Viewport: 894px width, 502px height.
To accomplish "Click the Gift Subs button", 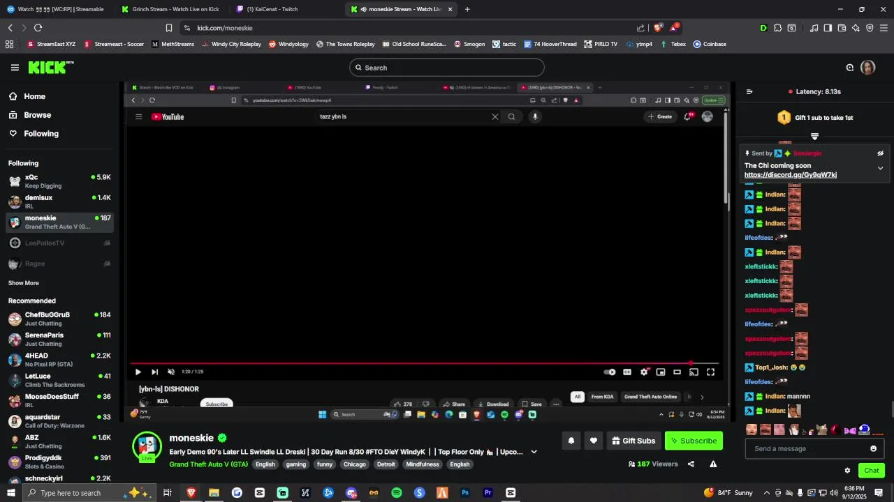I will tap(633, 441).
